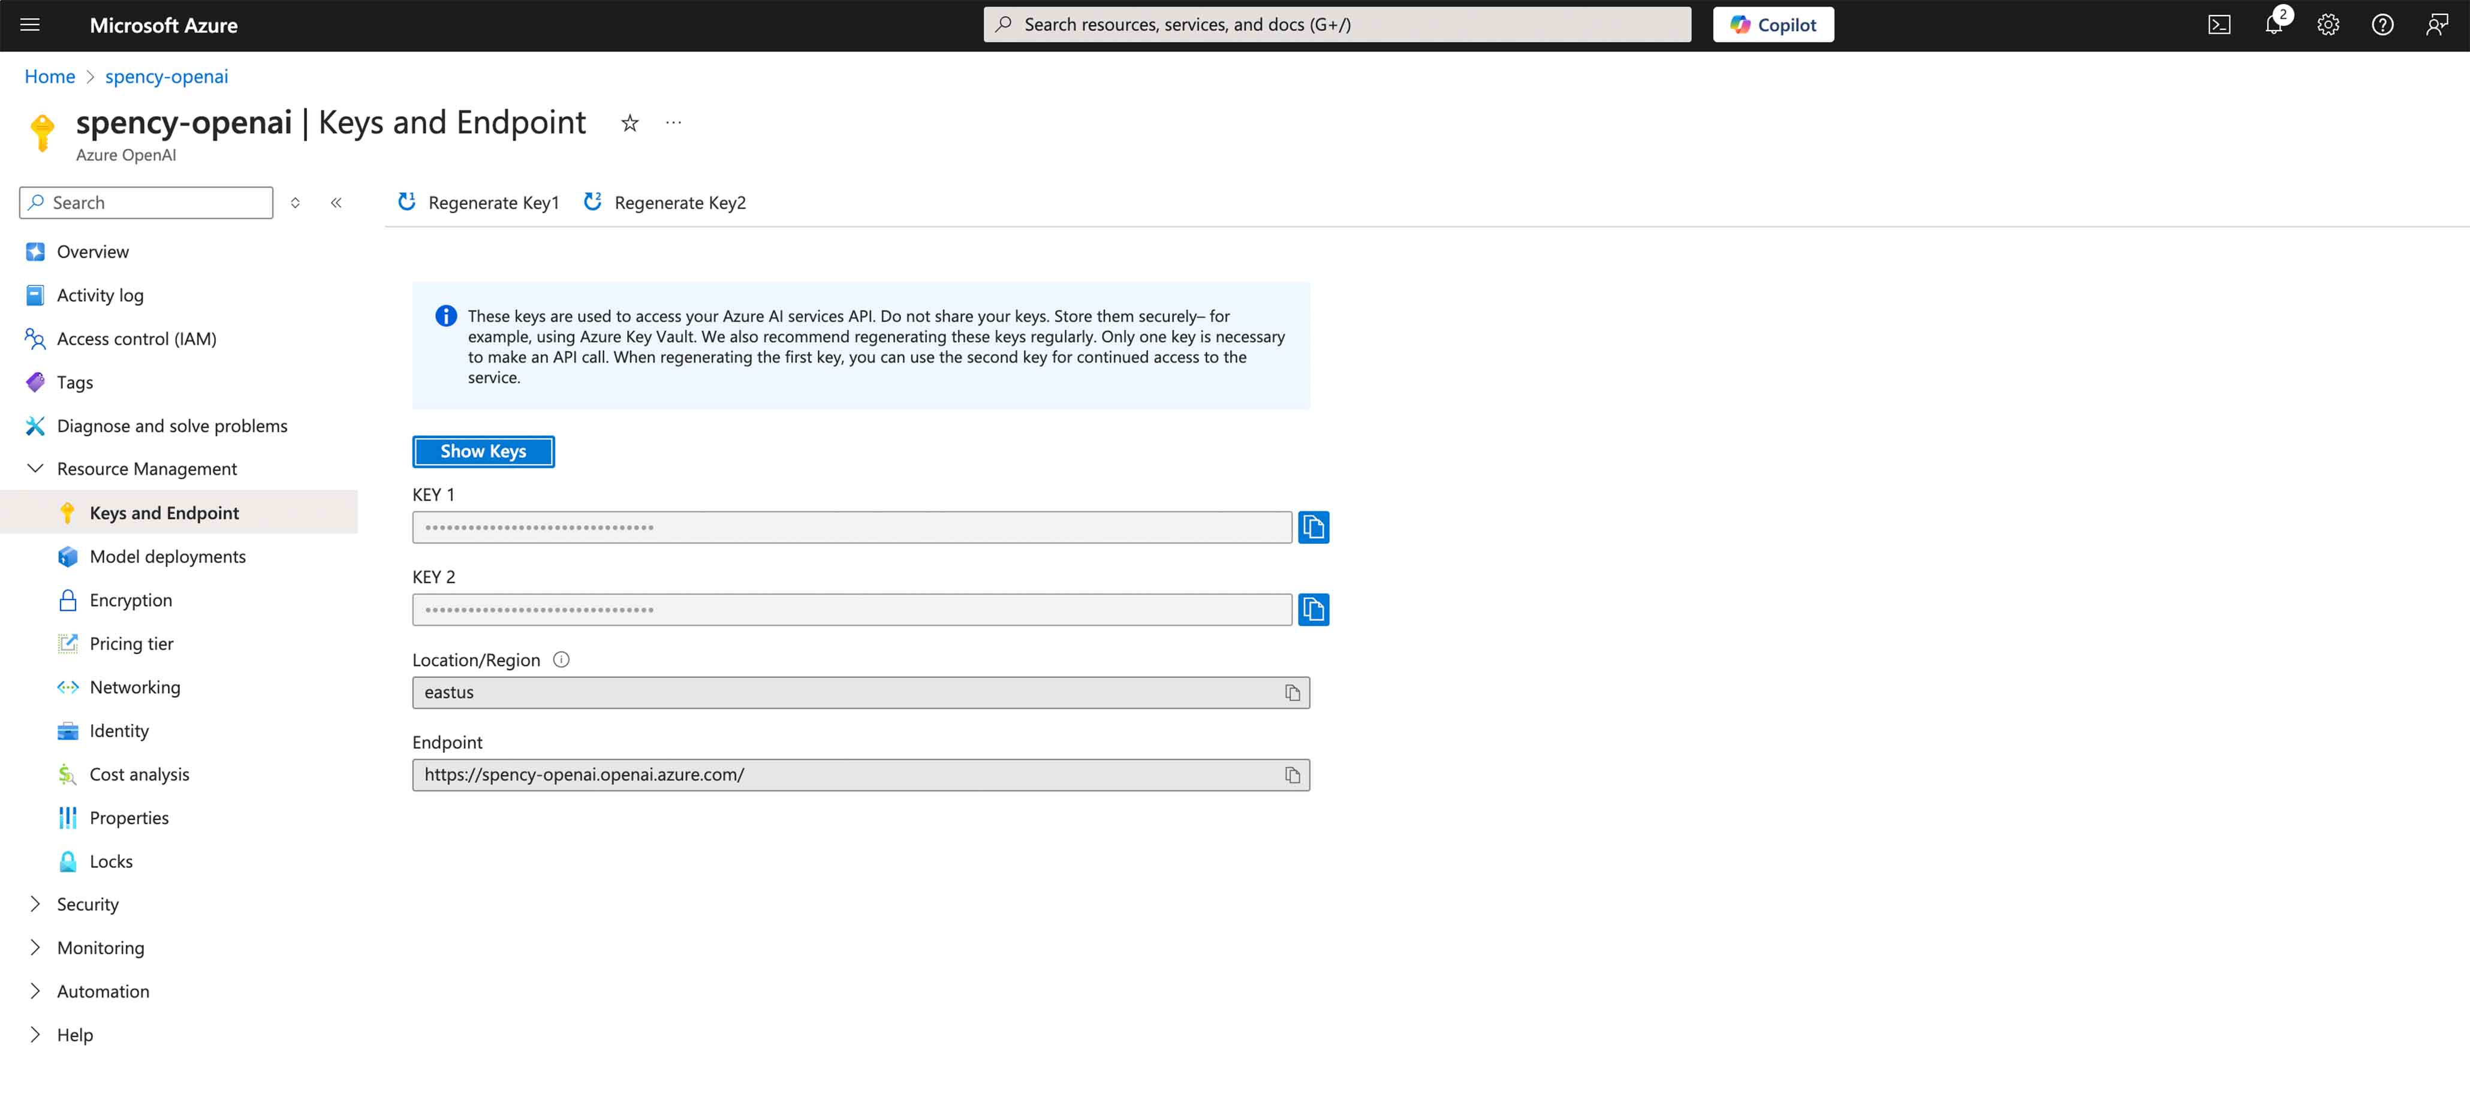2470x1097 pixels.
Task: Select Keys and Endpoint menu item
Action: (x=178, y=513)
